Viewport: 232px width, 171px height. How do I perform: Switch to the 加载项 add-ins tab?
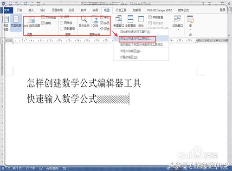(x=137, y=10)
